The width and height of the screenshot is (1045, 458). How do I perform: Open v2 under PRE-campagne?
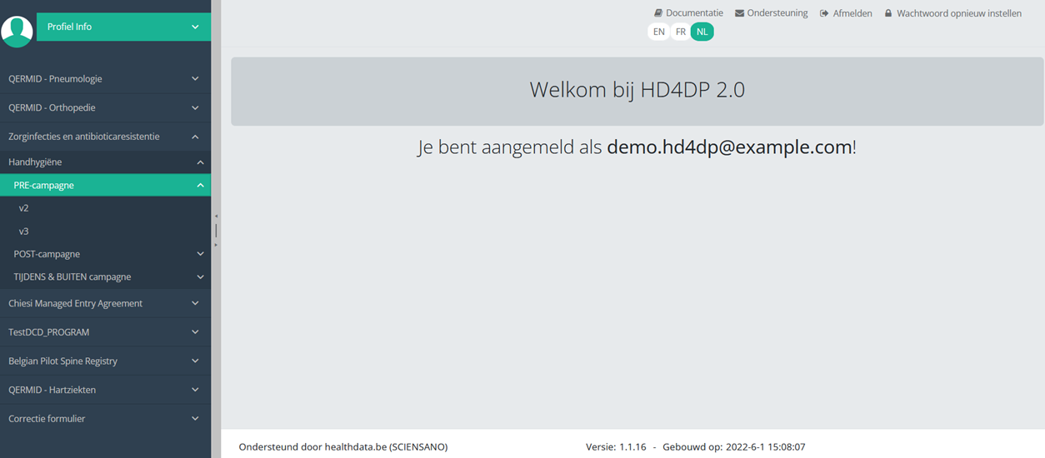pos(24,208)
